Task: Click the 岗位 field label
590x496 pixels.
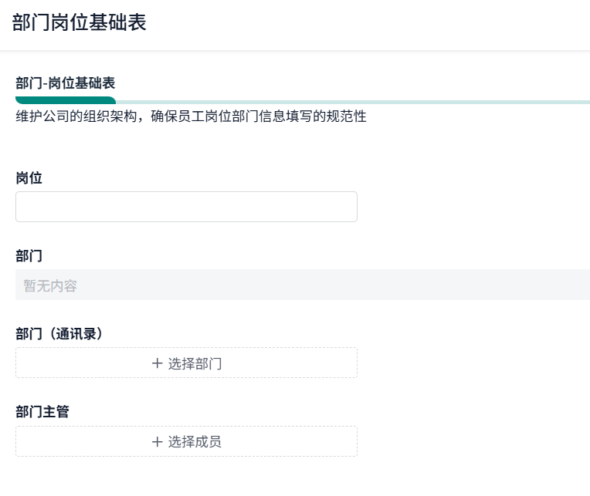Action: (29, 178)
